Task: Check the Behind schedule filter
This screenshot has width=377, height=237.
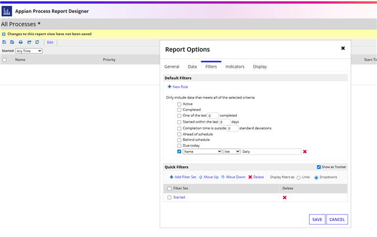Action: pos(179,140)
